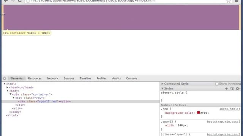Open the Timeline tab
Viewport: 243px width, 136px height.
point(85,78)
